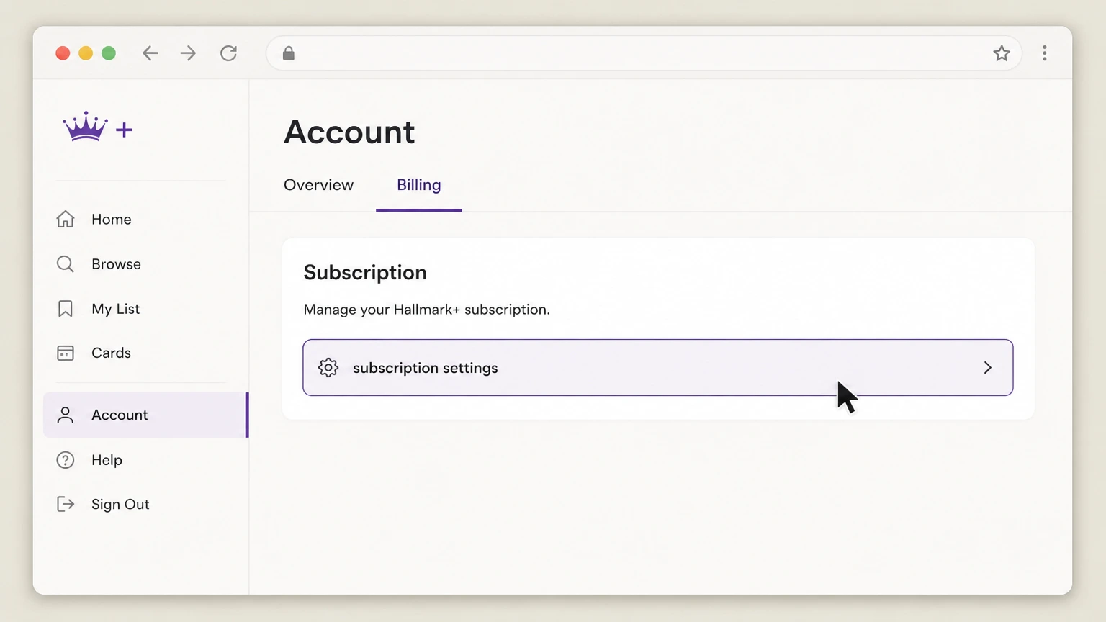Reload the page with the refresh icon
The image size is (1106, 622).
[x=229, y=53]
